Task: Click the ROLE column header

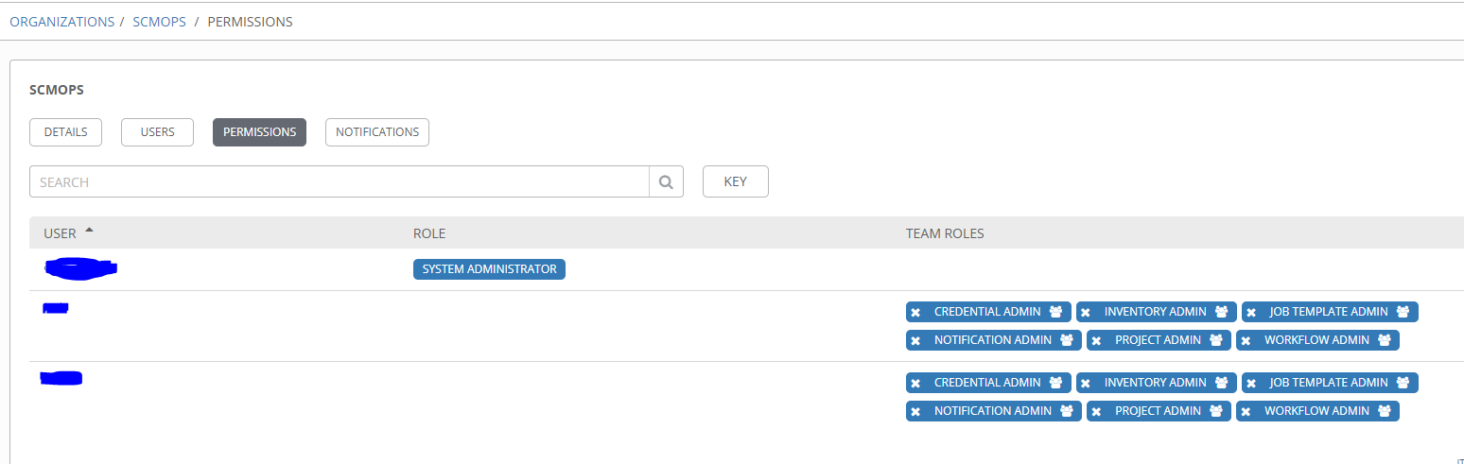Action: pos(429,233)
